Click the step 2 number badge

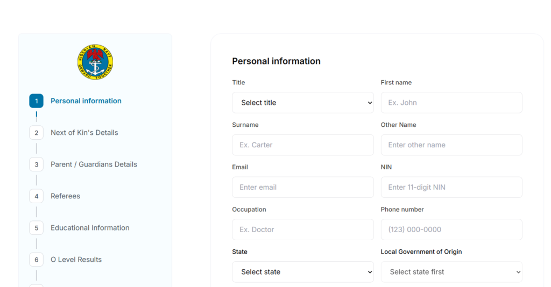pyautogui.click(x=37, y=133)
